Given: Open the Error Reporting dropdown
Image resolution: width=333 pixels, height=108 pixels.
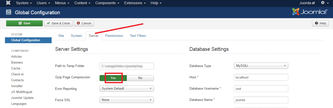Looking at the screenshot, I should click(x=126, y=89).
